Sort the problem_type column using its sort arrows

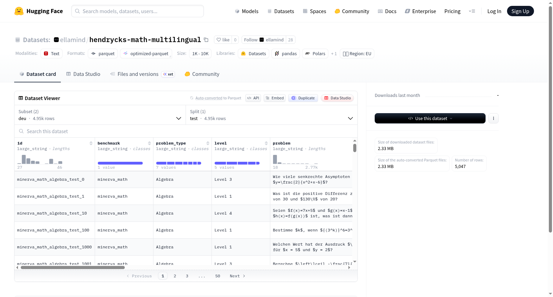click(208, 143)
